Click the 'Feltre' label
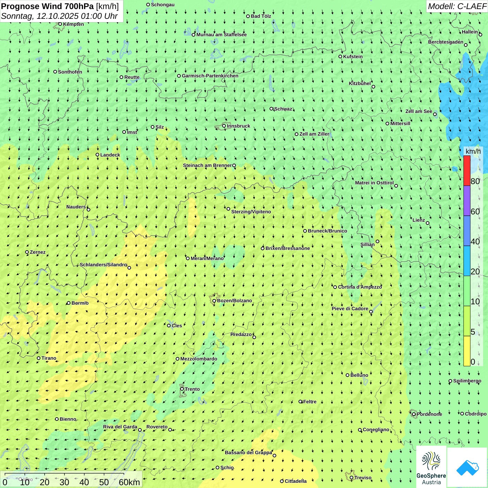Screen dimensions: 488x488 310,402
